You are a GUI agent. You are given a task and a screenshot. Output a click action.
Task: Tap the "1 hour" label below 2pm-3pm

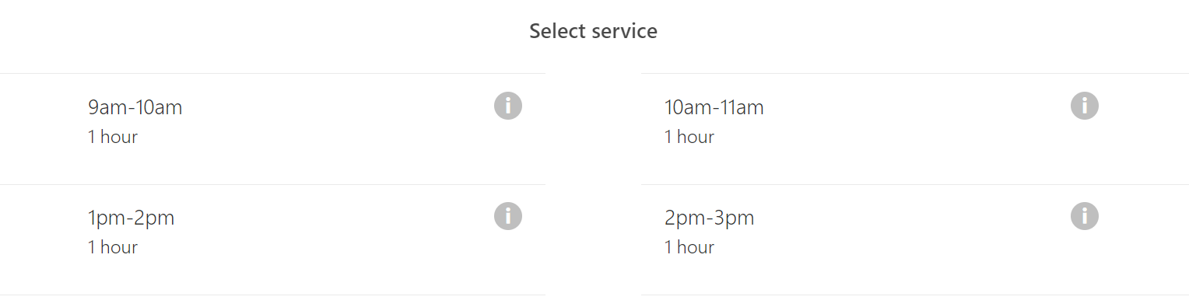(689, 247)
